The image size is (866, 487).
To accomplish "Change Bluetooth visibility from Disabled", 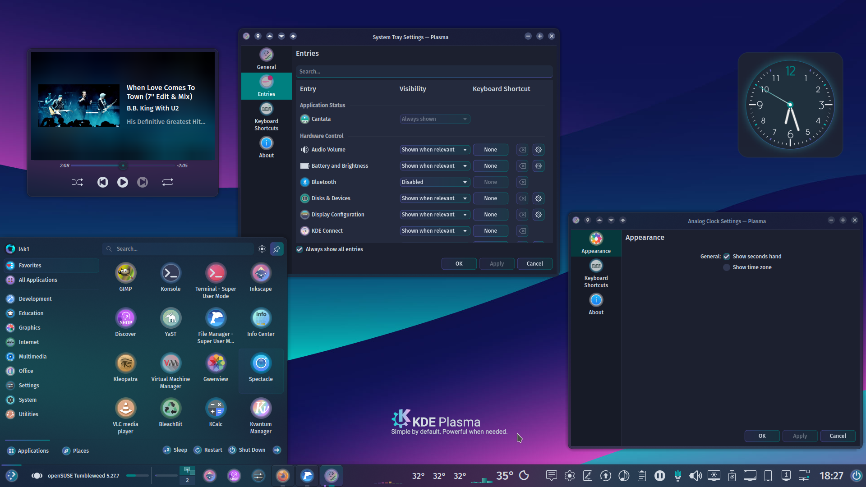I will 435,182.
